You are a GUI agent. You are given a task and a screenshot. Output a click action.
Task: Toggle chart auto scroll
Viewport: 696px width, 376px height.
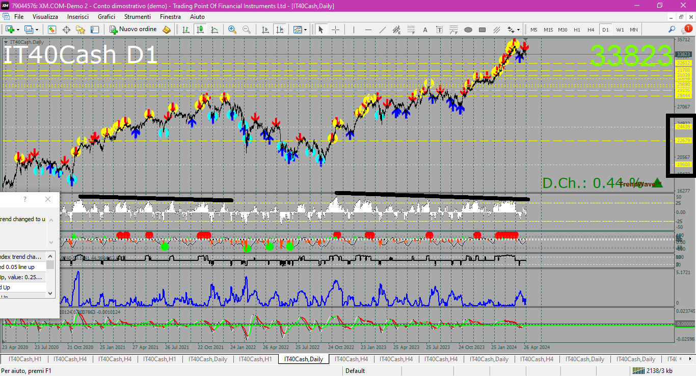pyautogui.click(x=265, y=30)
